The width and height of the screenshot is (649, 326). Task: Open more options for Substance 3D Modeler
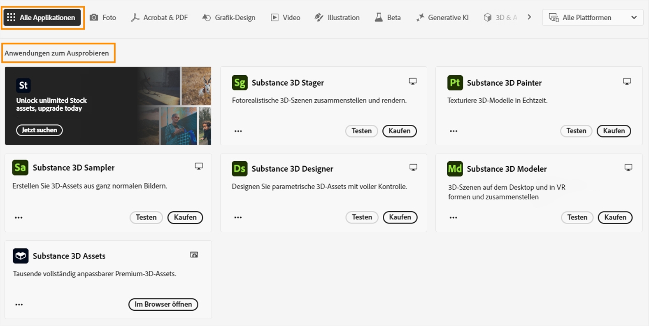pyautogui.click(x=454, y=217)
